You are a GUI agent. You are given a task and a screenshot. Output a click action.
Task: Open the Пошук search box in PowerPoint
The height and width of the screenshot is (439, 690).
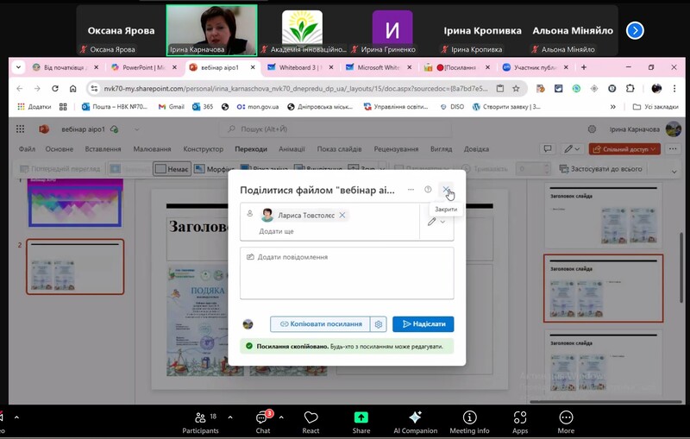click(335, 129)
